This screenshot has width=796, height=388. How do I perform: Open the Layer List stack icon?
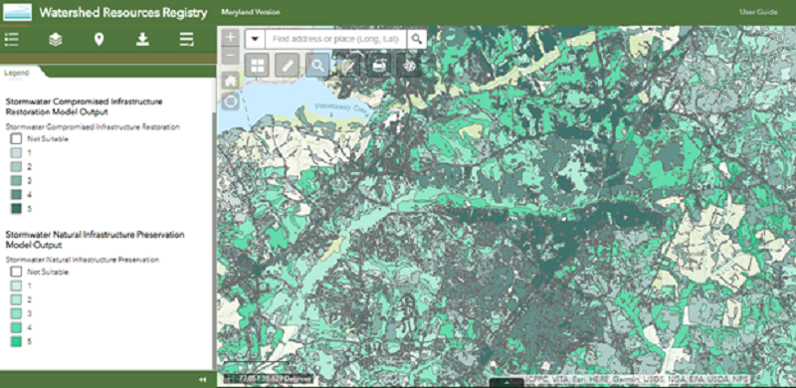tap(56, 39)
